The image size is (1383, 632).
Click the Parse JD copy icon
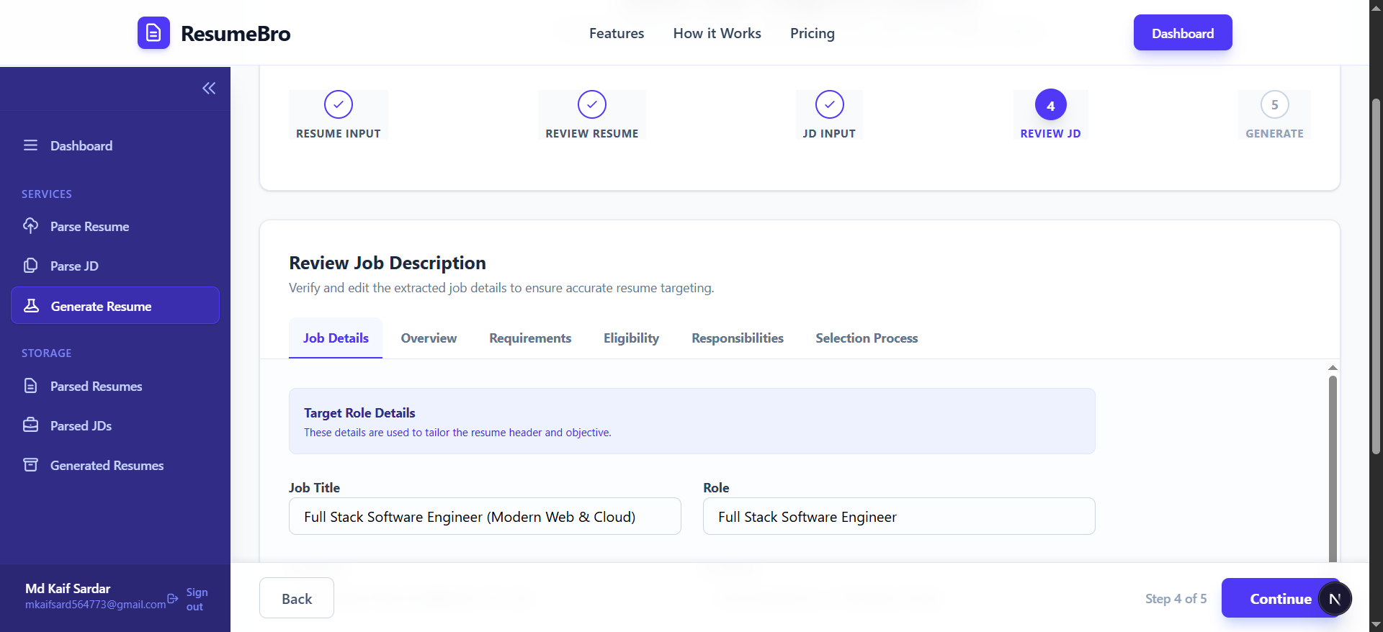click(x=30, y=266)
